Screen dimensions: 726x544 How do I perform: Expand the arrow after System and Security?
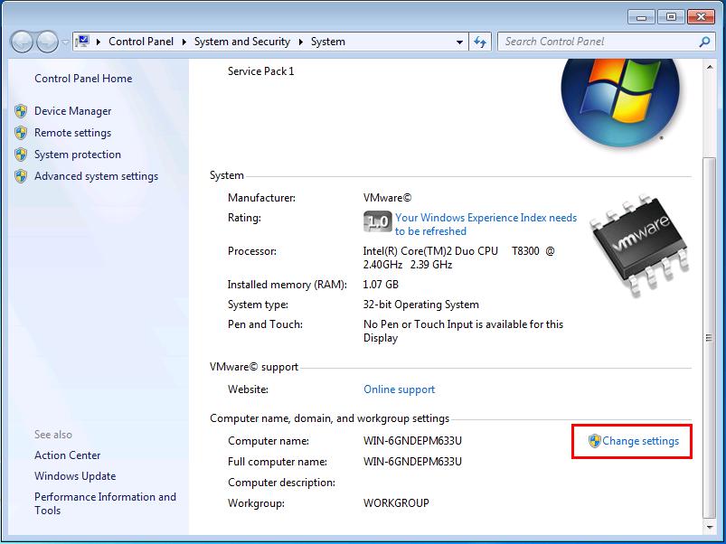[300, 42]
